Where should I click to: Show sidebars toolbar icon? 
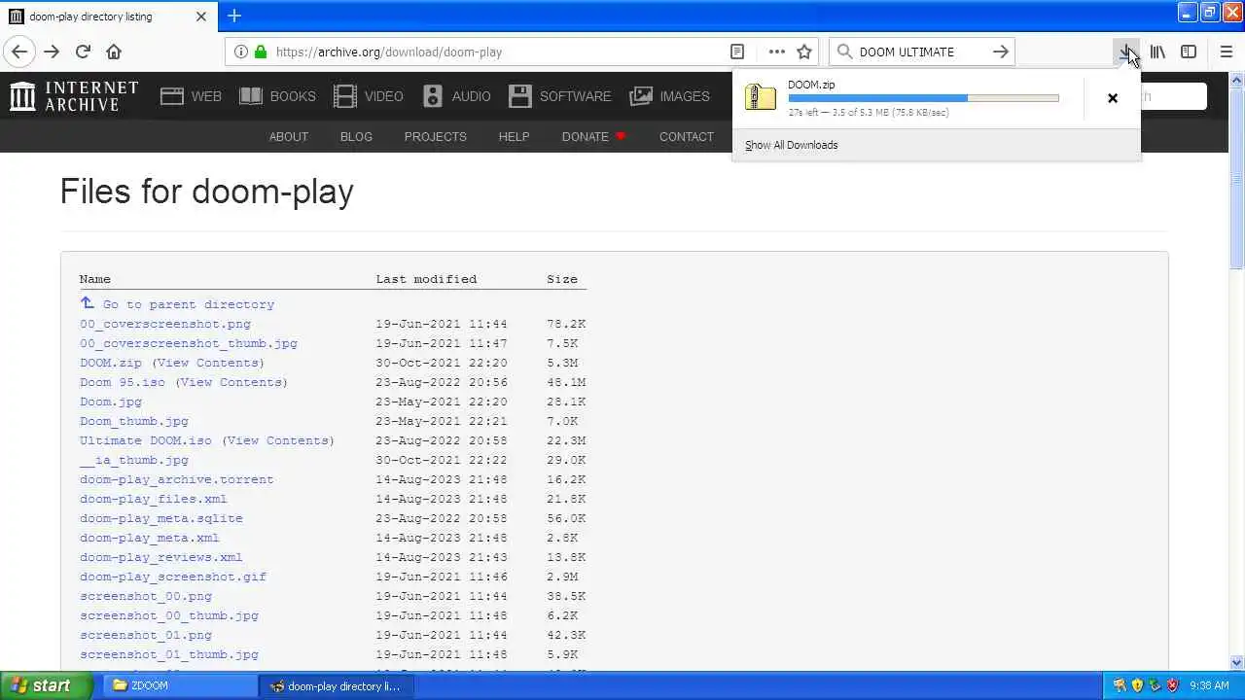click(x=1189, y=52)
